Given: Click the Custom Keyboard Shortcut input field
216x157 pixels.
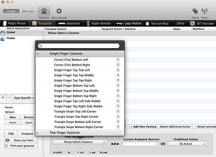Looking at the screenshot, I should tap(141, 144).
